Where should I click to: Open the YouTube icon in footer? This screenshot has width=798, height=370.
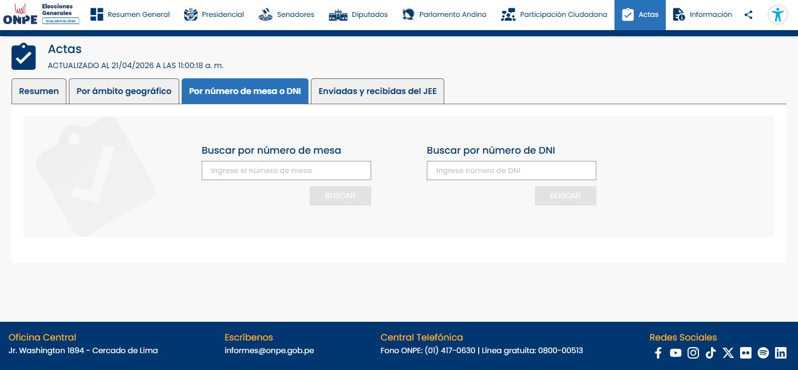pyautogui.click(x=675, y=353)
